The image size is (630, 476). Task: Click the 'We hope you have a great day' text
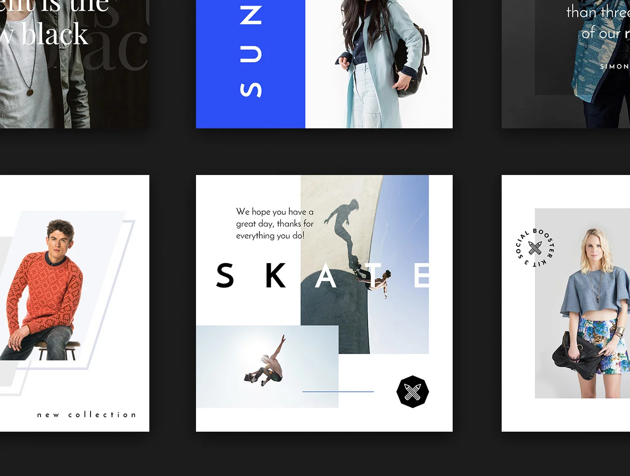tap(275, 224)
